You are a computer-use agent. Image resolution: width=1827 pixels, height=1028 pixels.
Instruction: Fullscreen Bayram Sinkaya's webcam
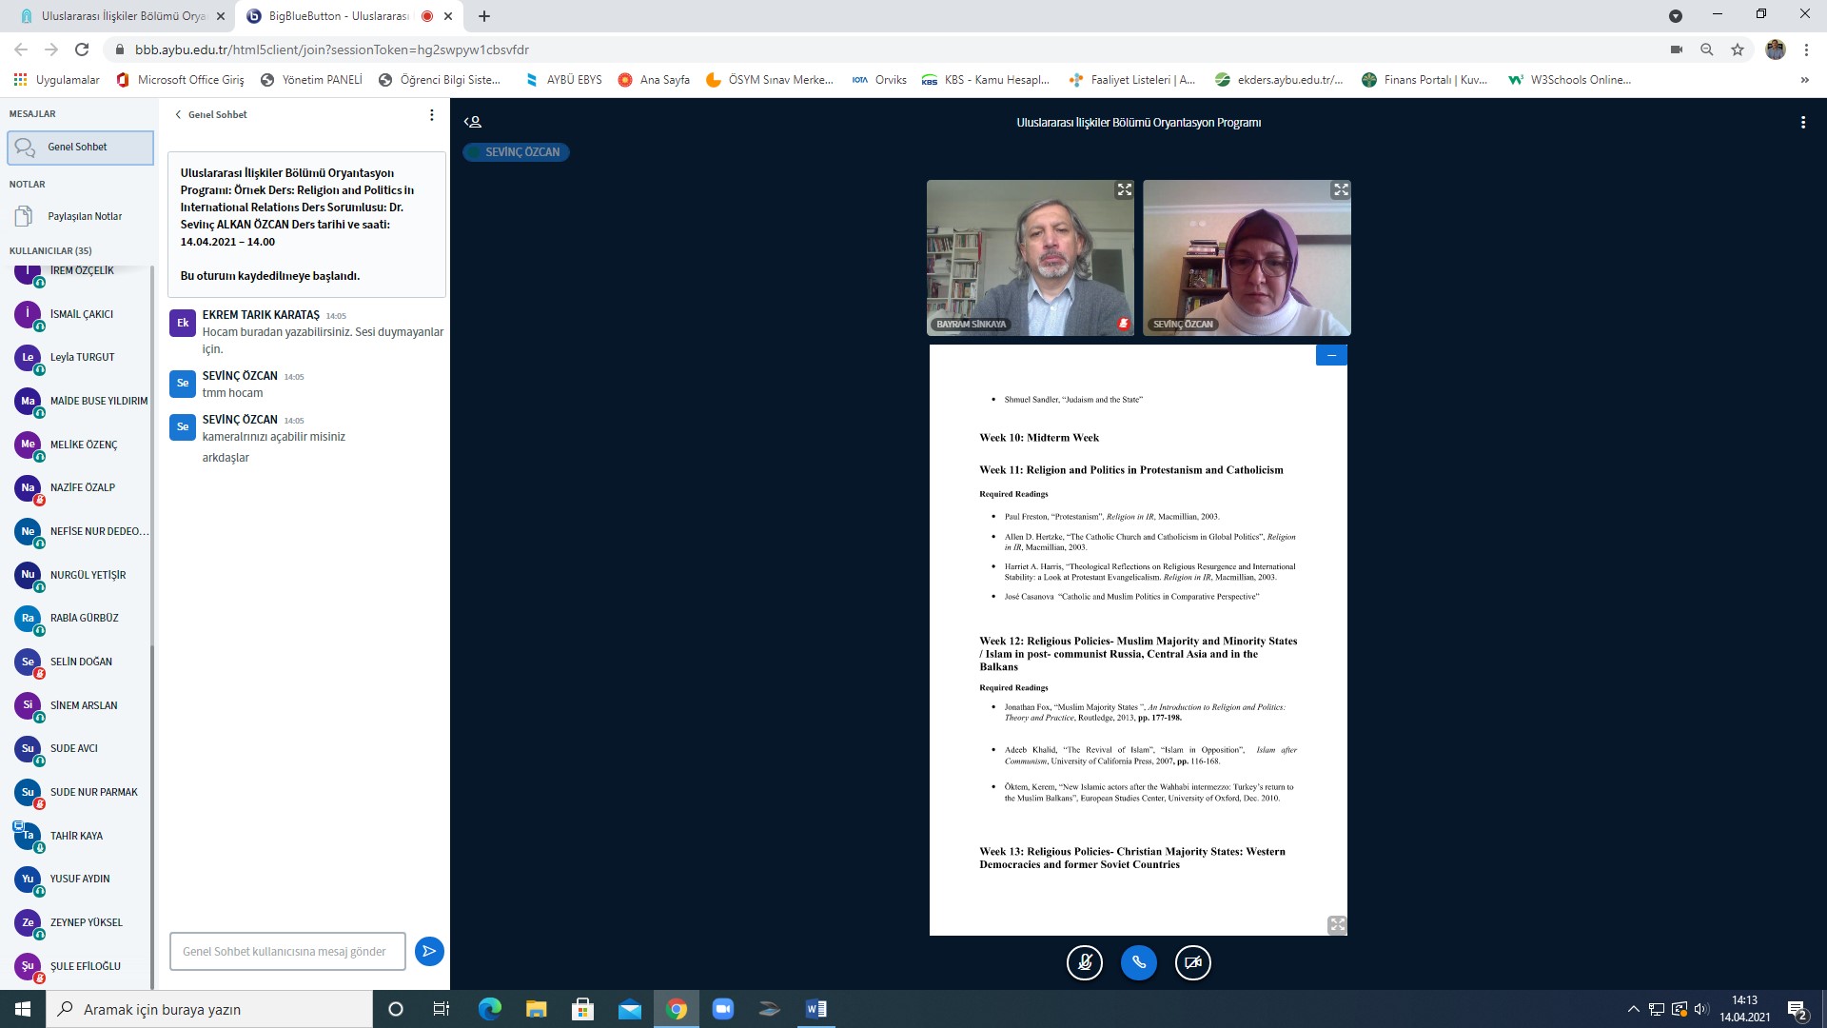[1124, 190]
